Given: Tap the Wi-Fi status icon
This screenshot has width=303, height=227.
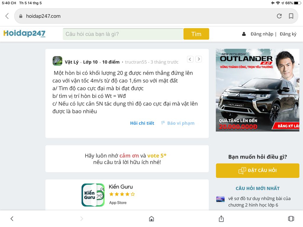Looking at the screenshot, I should click(278, 3).
